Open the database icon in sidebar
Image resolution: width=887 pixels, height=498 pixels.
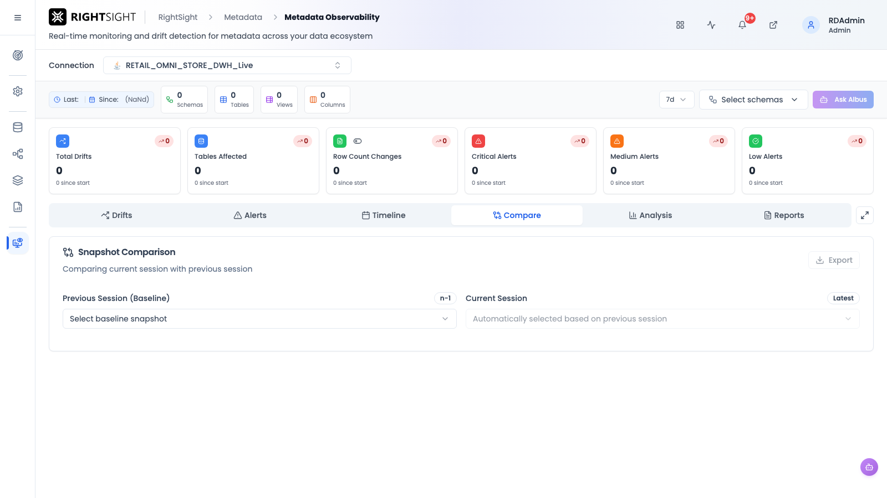tap(18, 127)
